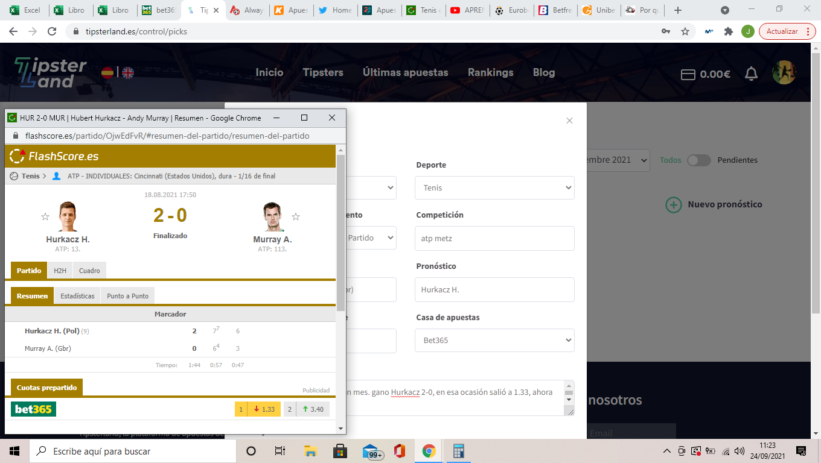Screen dimensions: 821x463
Task: Open File Explorer from the taskbar
Action: pyautogui.click(x=310, y=451)
